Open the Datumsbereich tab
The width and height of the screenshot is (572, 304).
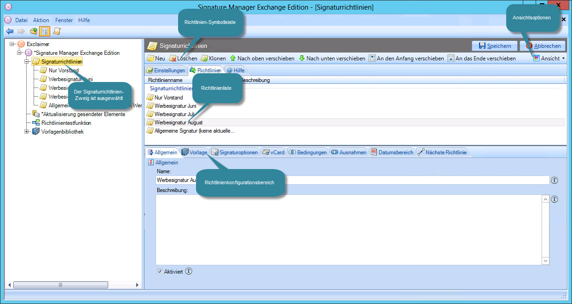tap(391, 152)
